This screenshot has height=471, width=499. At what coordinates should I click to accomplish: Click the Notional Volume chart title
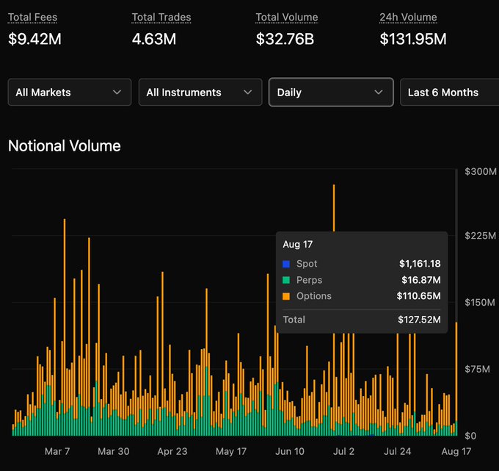[x=65, y=146]
